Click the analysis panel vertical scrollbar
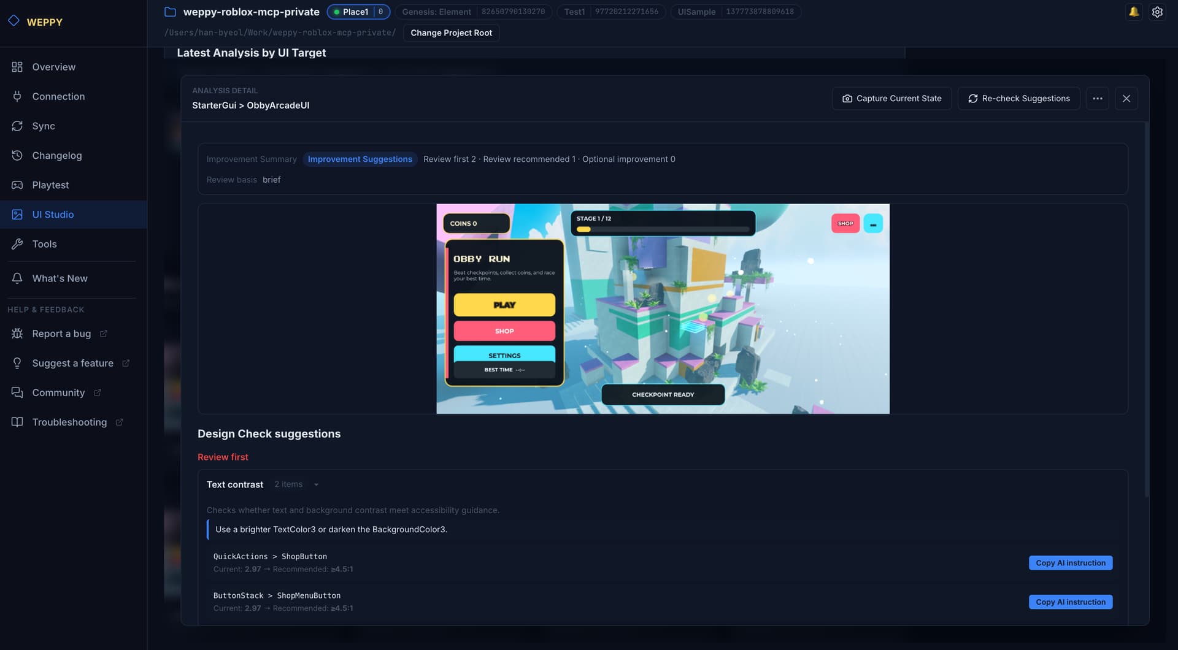Viewport: 1178px width, 650px height. pos(1146,310)
